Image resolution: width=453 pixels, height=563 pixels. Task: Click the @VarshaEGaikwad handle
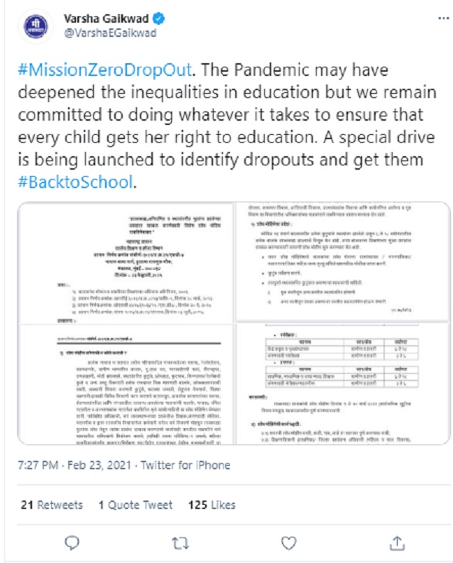pyautogui.click(x=110, y=33)
